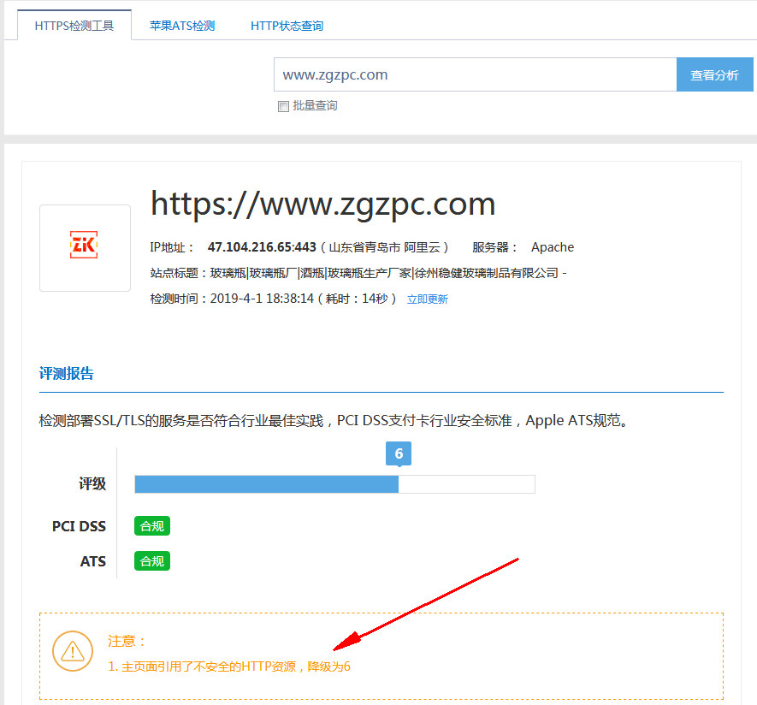Click the PCI DSS 合规 badge

click(x=152, y=526)
